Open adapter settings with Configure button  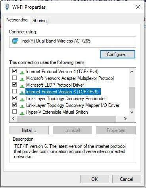[x=118, y=54]
